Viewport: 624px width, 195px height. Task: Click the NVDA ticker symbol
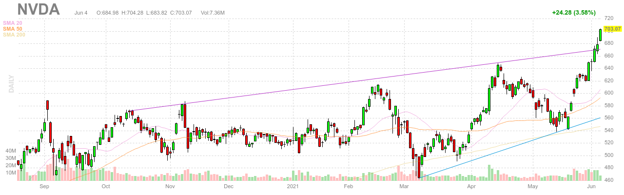coord(39,9)
